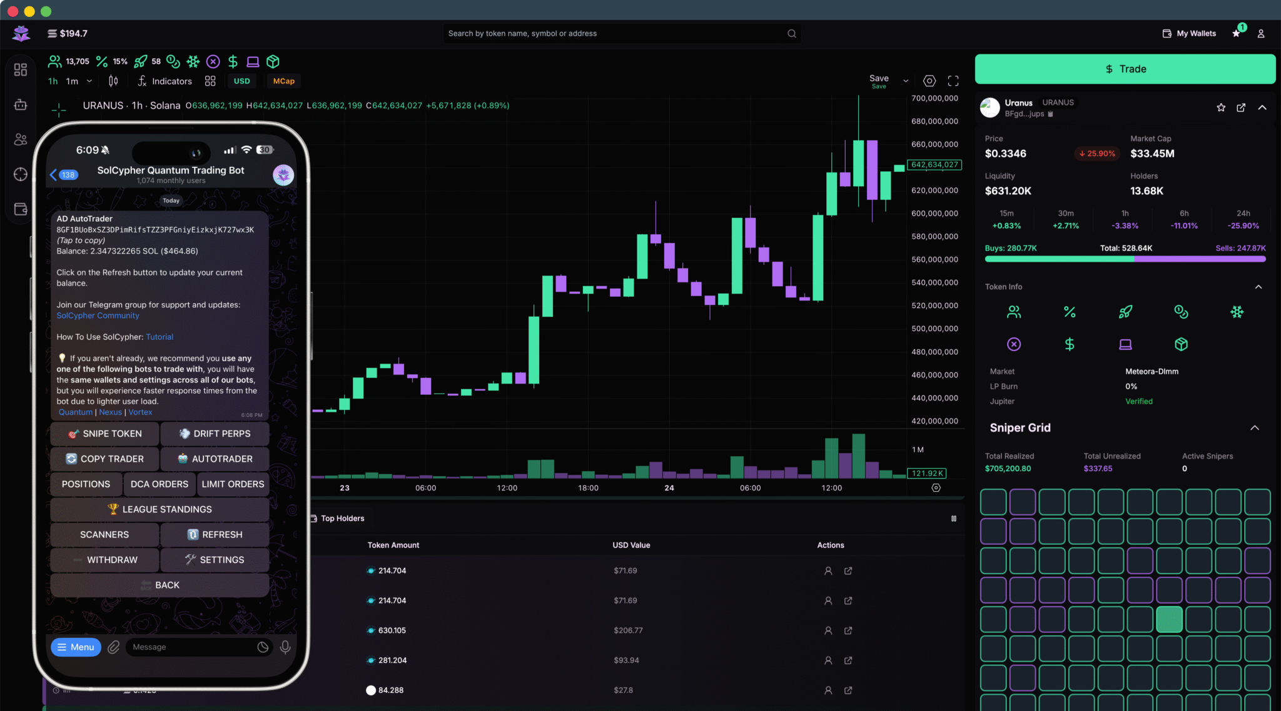Select the bundles cube icon in Token Info
Viewport: 1281px width, 711px height.
point(1182,344)
